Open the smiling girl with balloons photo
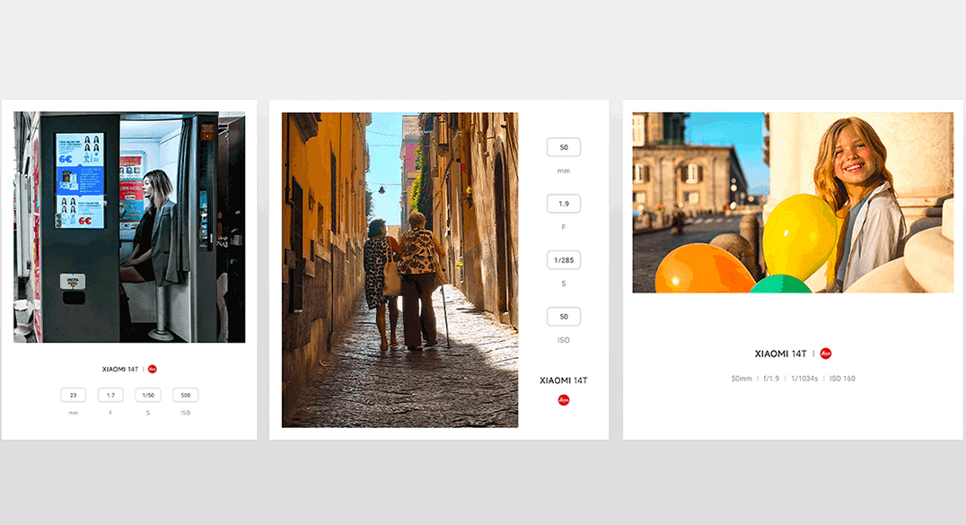 793,202
